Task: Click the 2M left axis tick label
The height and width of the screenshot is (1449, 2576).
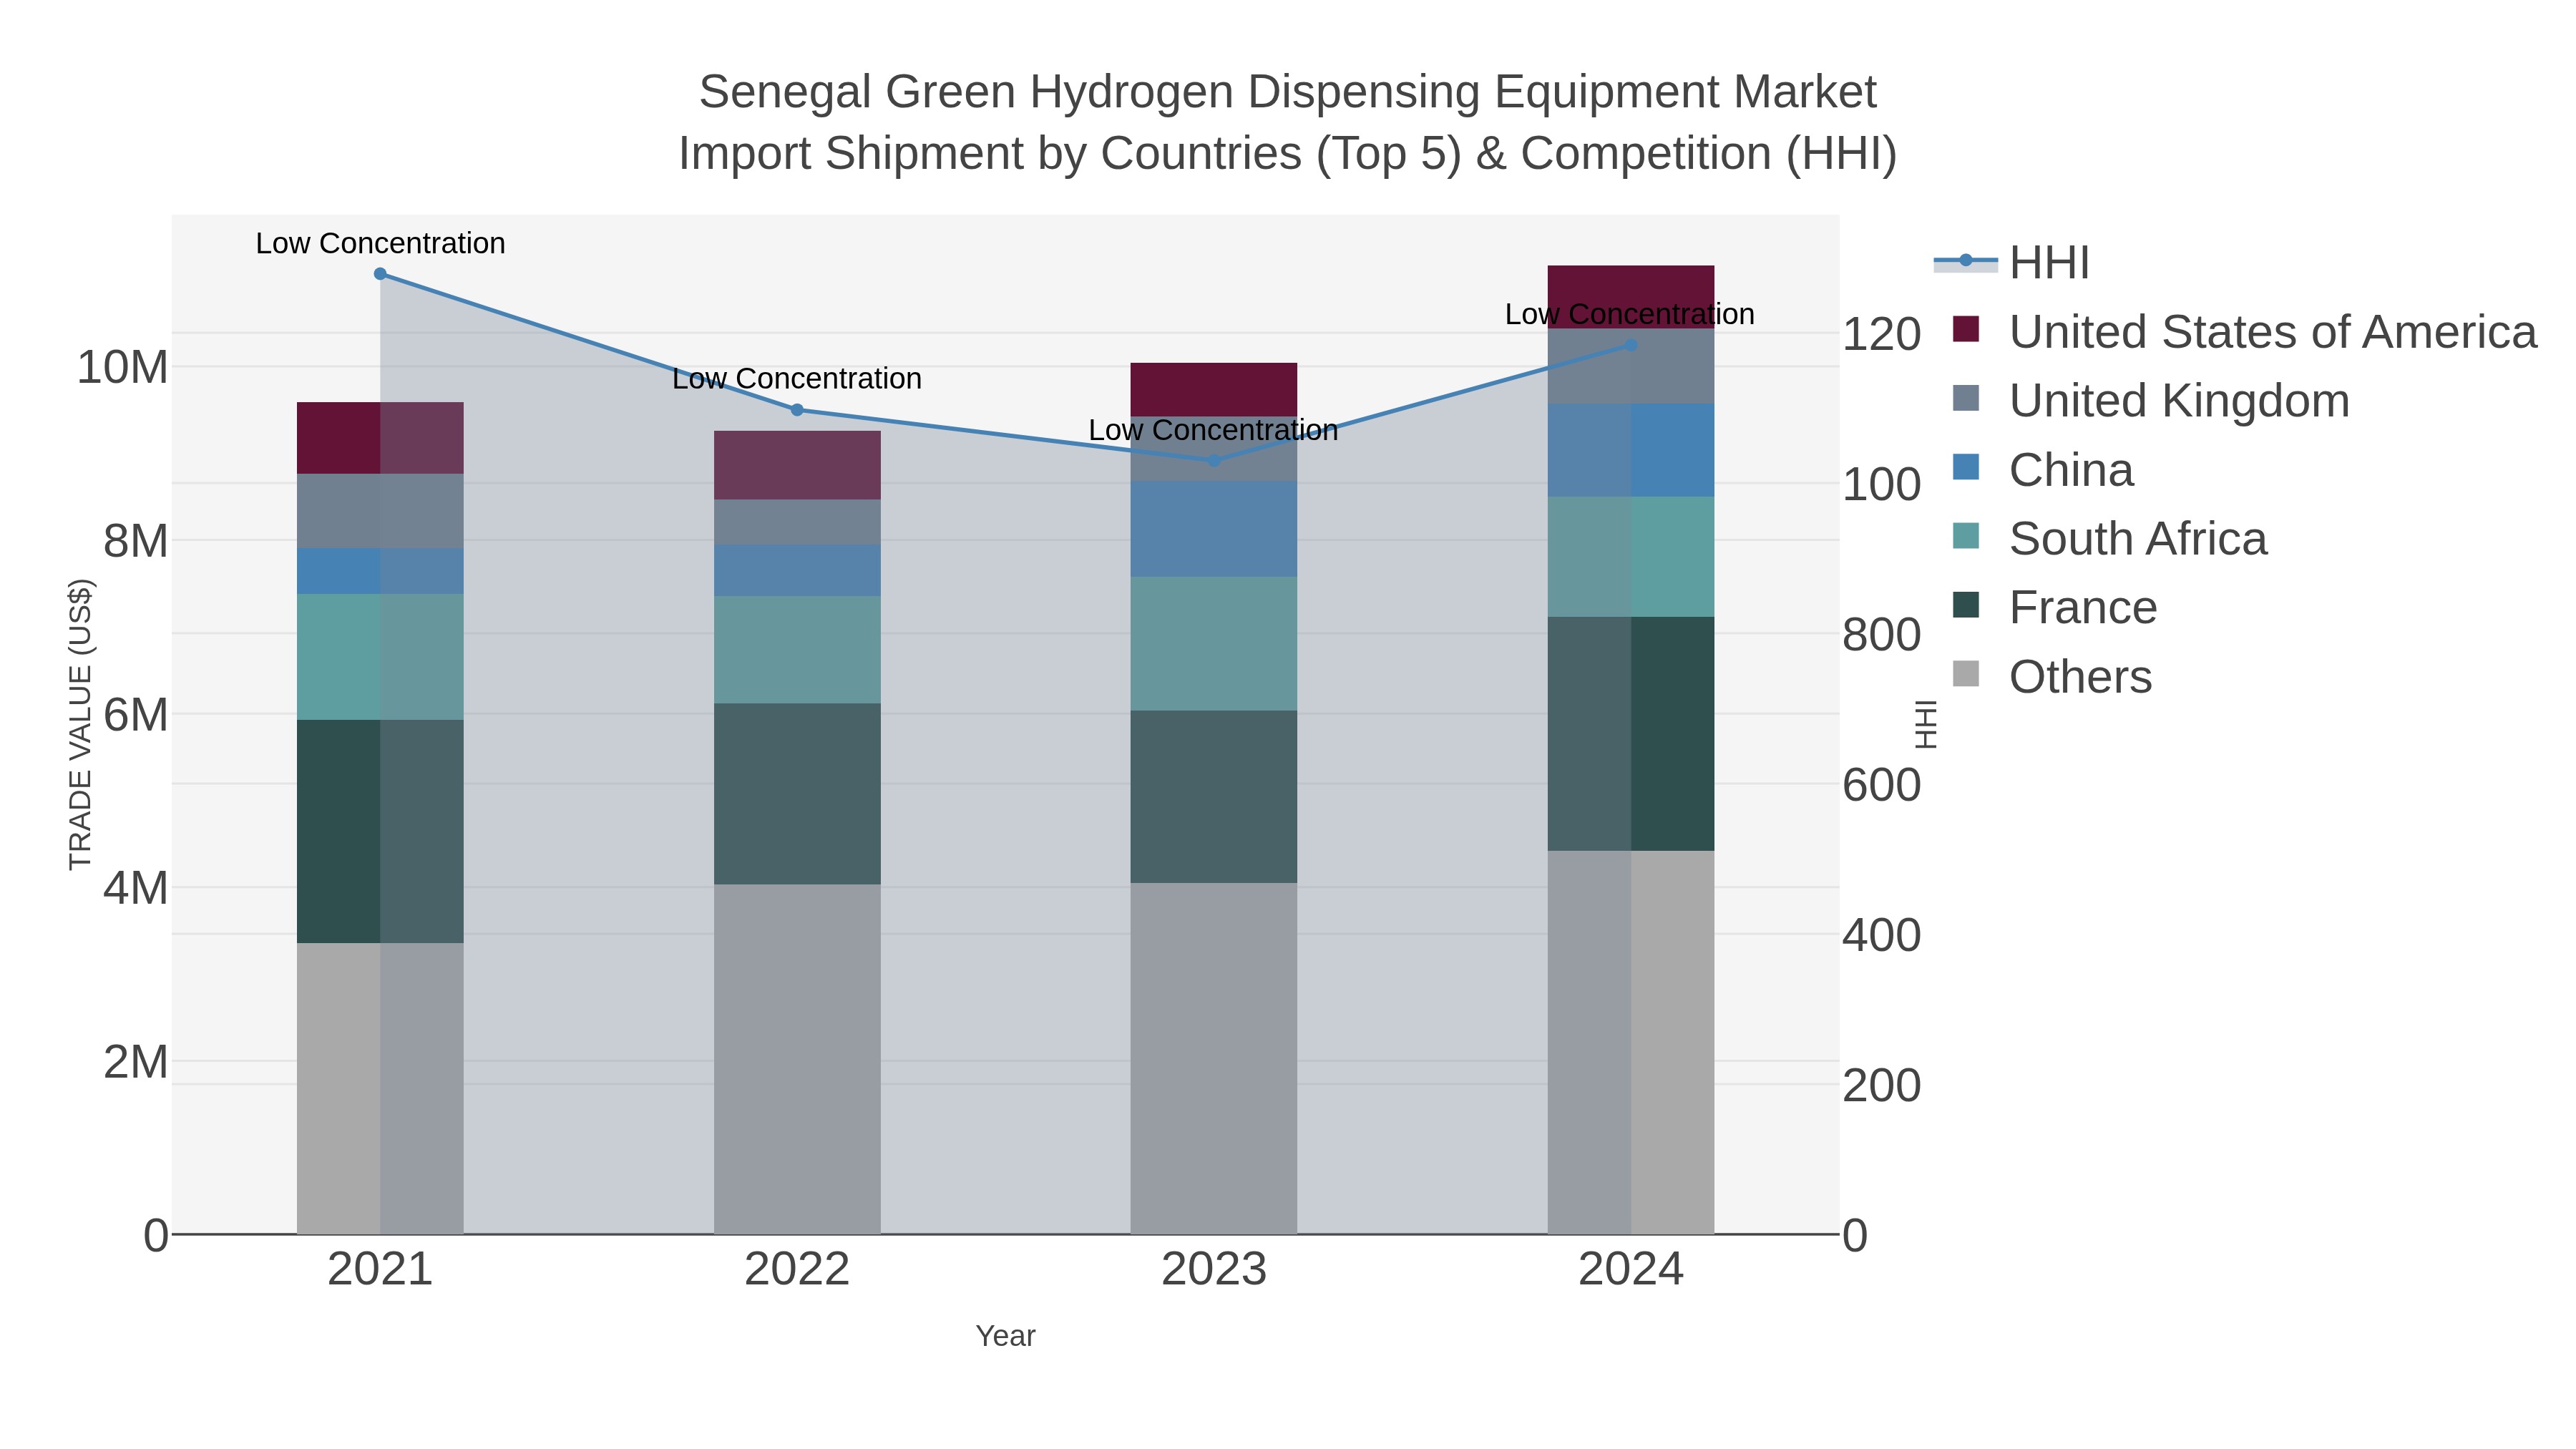Action: click(135, 1062)
